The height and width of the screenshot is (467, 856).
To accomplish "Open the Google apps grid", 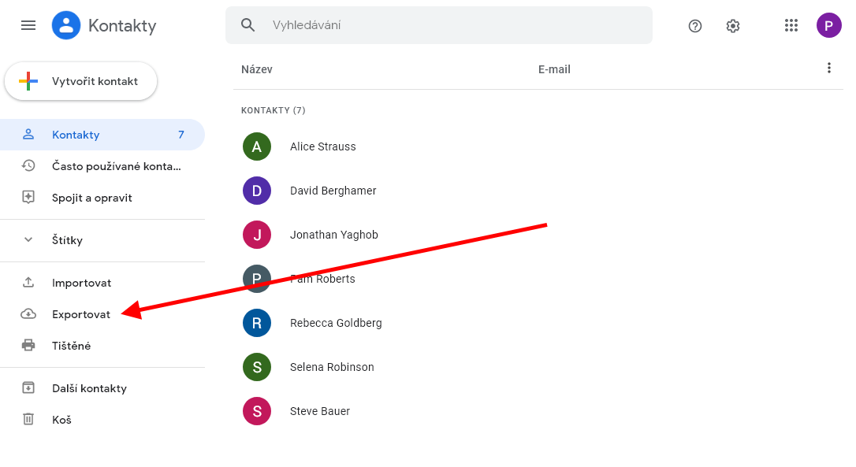I will 791,25.
